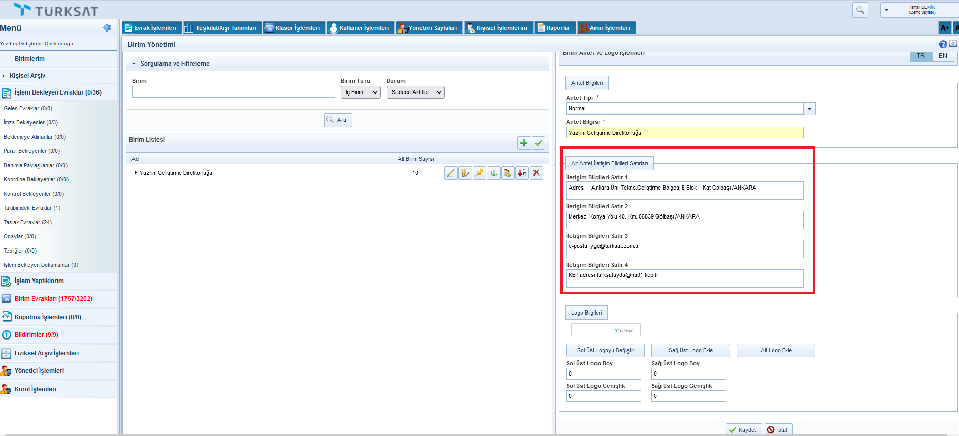Image resolution: width=959 pixels, height=436 pixels.
Task: Click the key with pencil icon
Action: pos(465,173)
